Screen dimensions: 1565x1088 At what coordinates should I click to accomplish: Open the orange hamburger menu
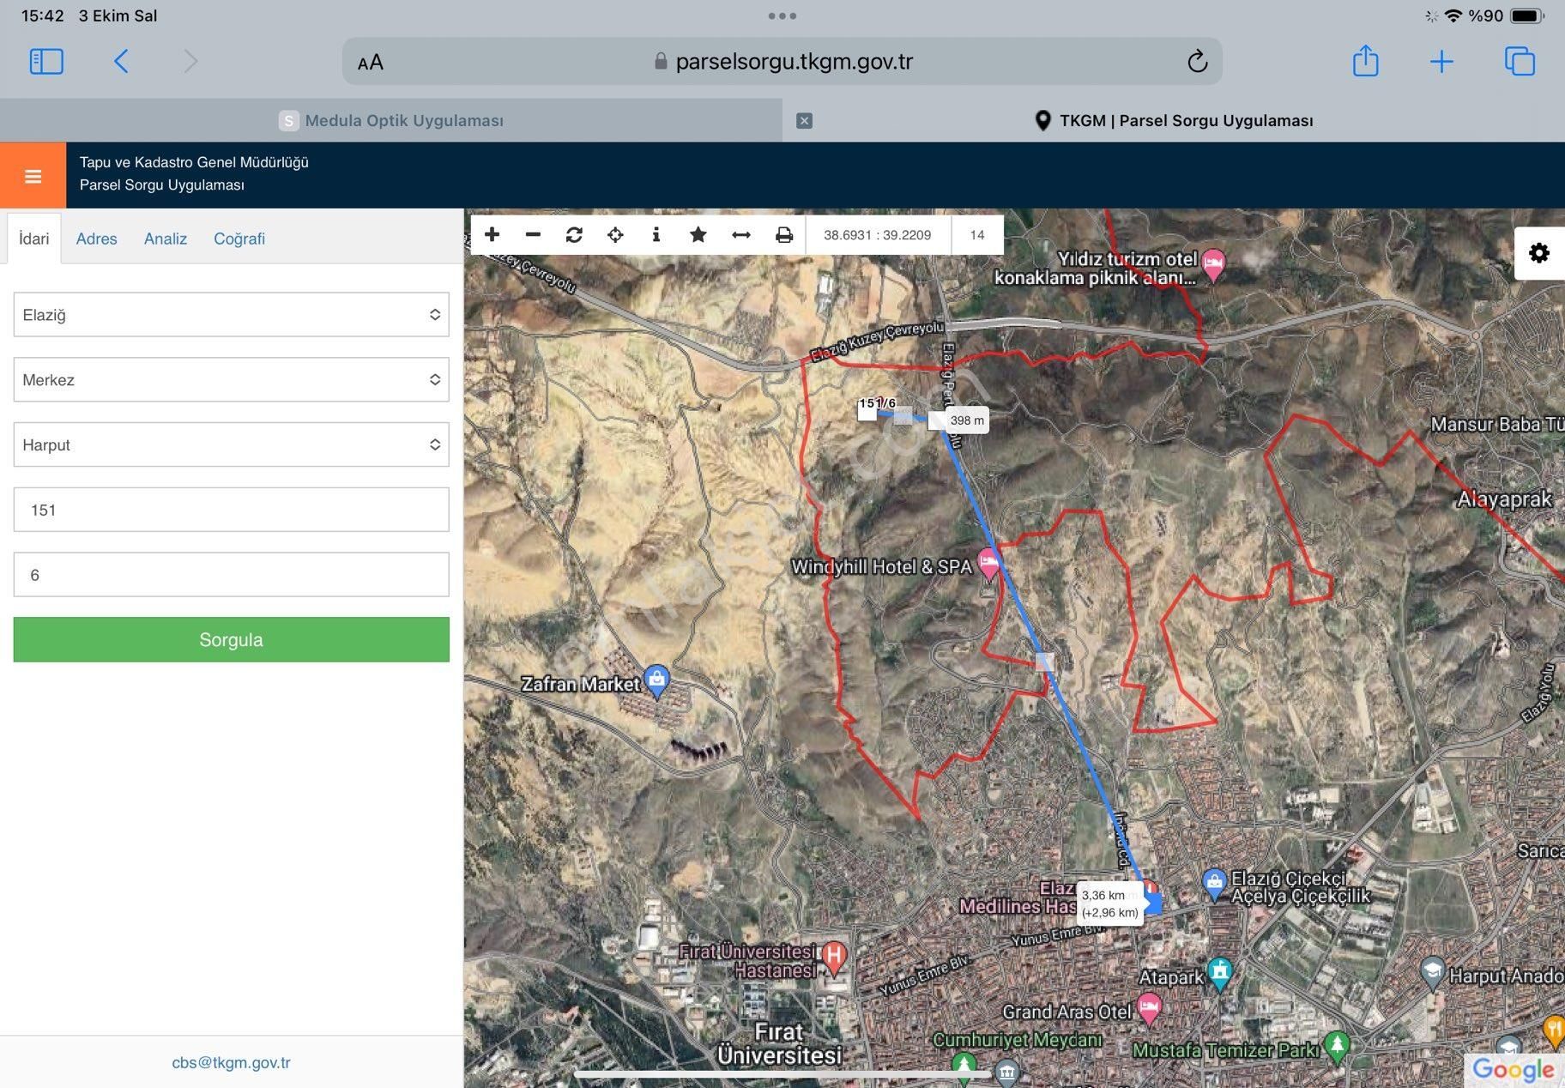point(33,176)
